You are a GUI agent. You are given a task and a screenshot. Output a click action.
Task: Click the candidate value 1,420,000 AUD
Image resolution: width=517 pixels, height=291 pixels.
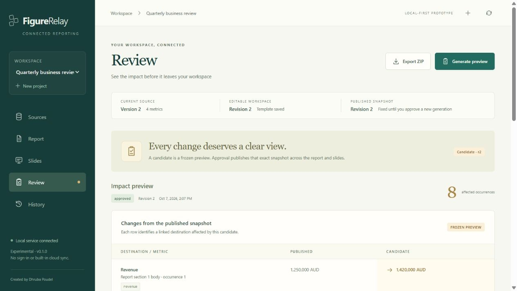(411, 270)
